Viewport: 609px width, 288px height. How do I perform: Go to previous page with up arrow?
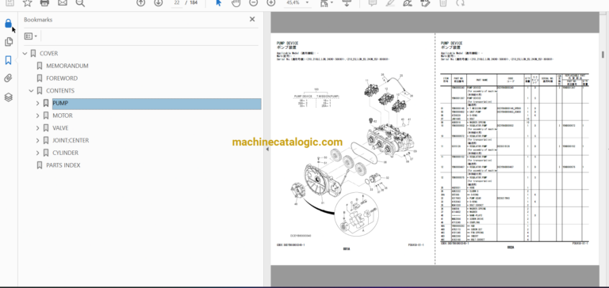(x=140, y=2)
